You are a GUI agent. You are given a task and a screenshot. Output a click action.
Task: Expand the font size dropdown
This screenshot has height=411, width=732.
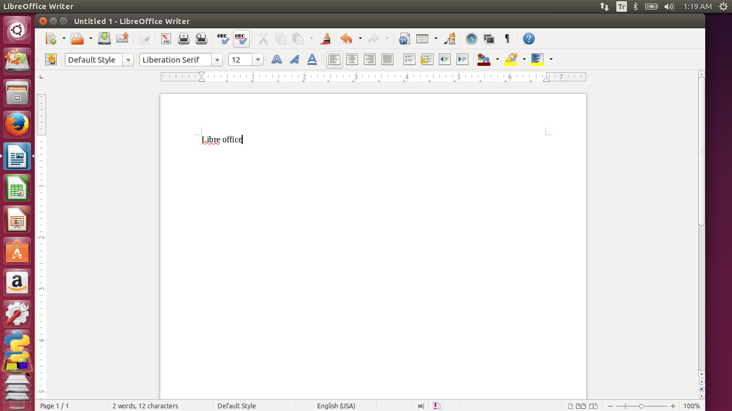coord(258,59)
